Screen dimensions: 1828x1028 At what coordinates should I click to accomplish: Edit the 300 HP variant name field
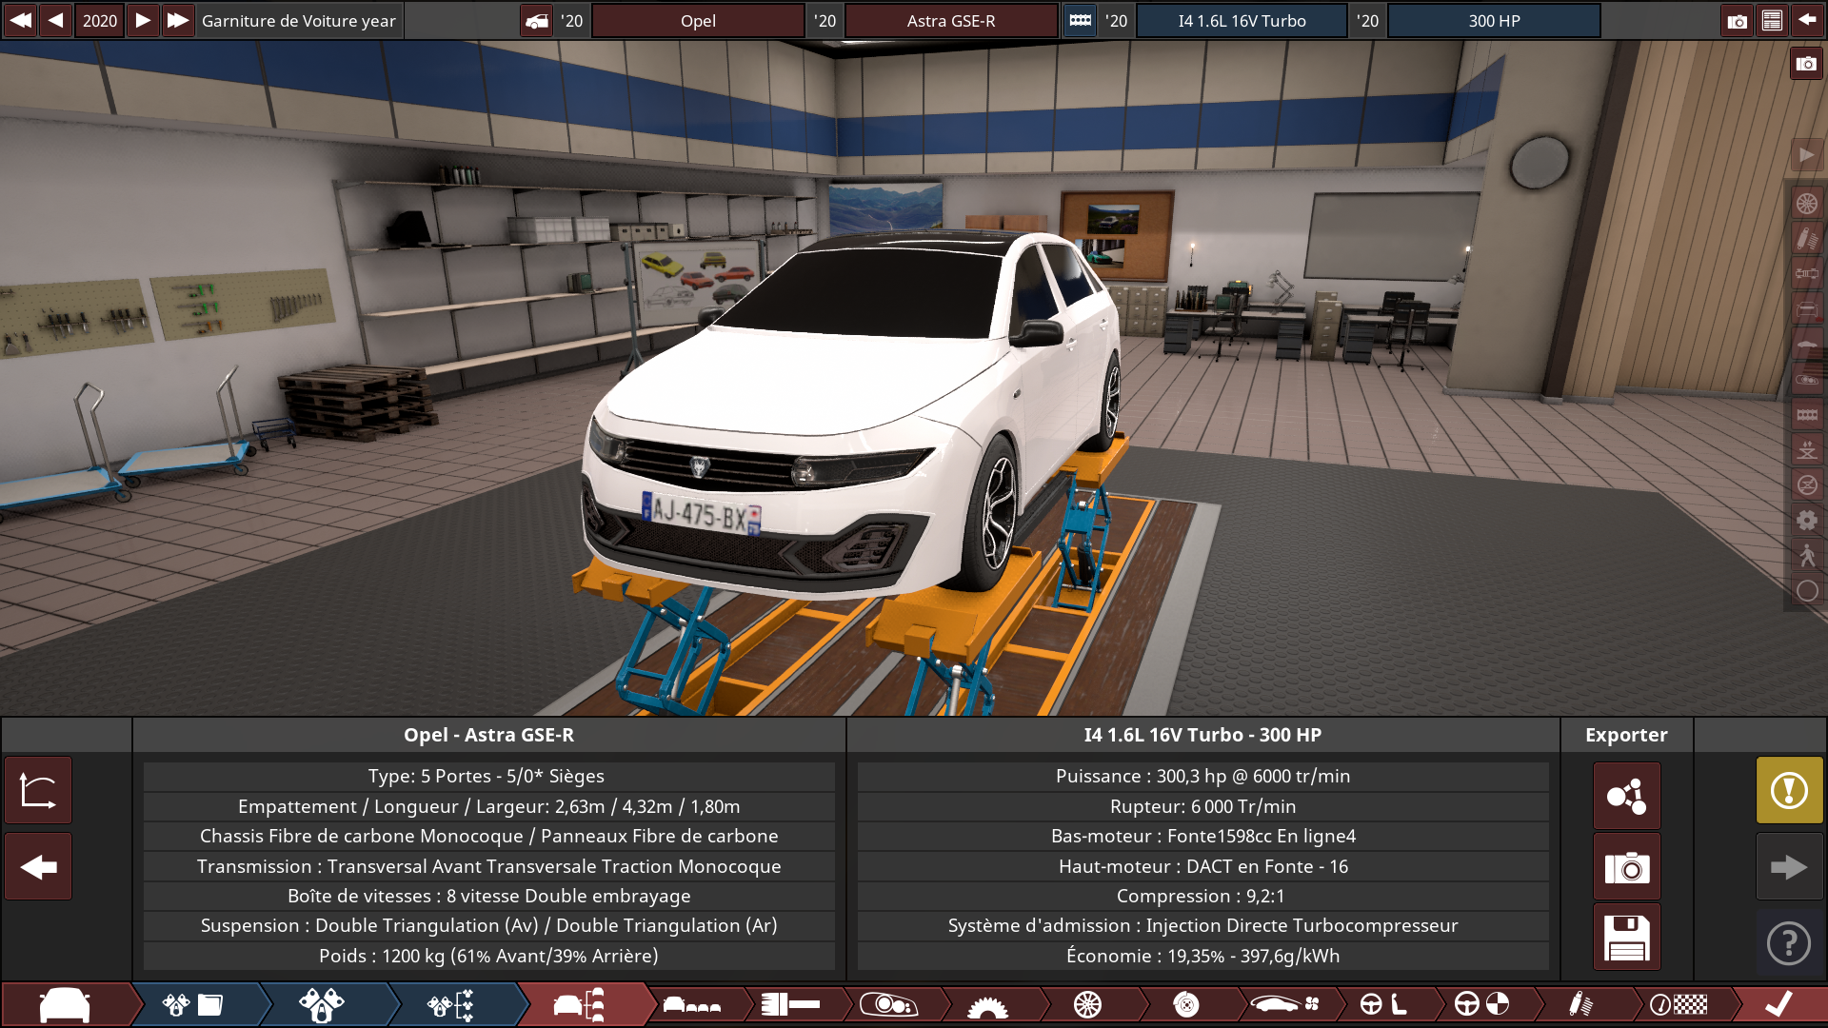coord(1494,20)
